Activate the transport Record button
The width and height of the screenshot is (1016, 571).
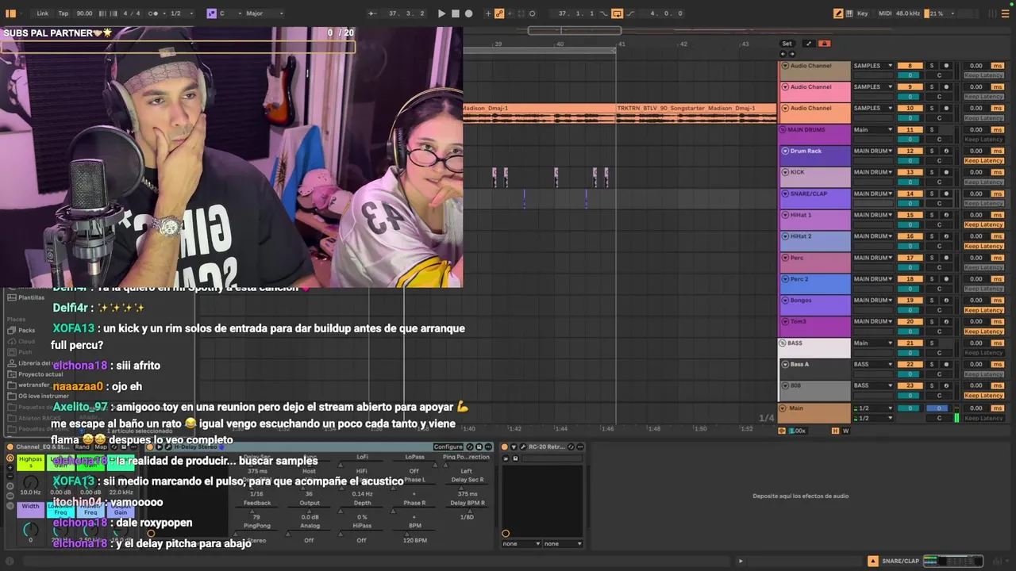coord(468,13)
